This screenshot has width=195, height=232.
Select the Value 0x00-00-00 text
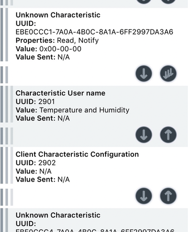[49, 49]
